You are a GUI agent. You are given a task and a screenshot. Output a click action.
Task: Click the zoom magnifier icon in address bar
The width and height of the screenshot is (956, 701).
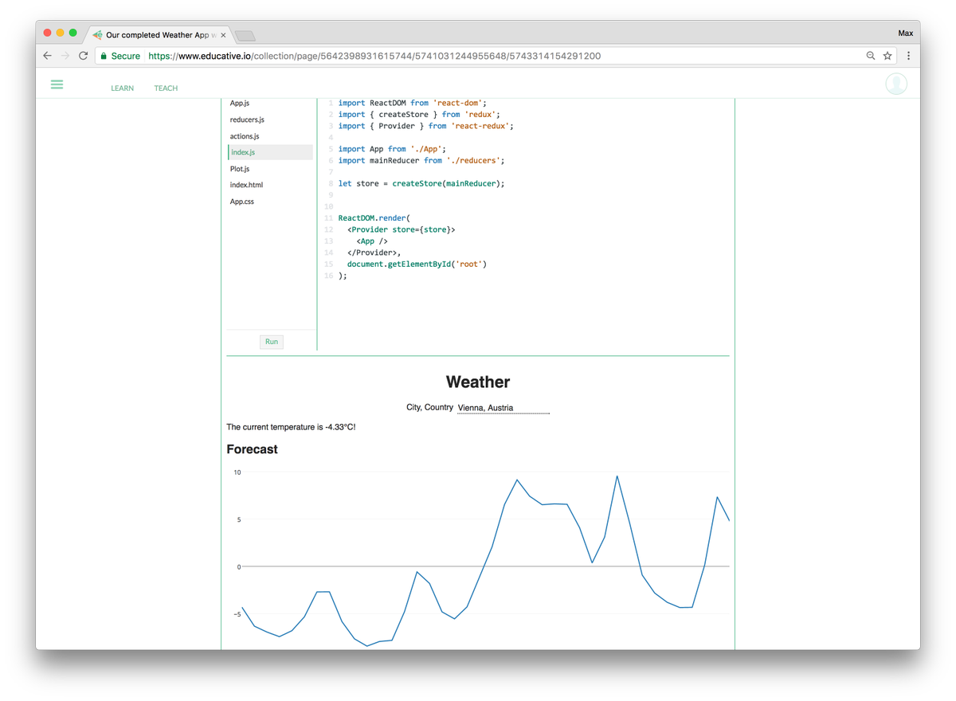(871, 56)
